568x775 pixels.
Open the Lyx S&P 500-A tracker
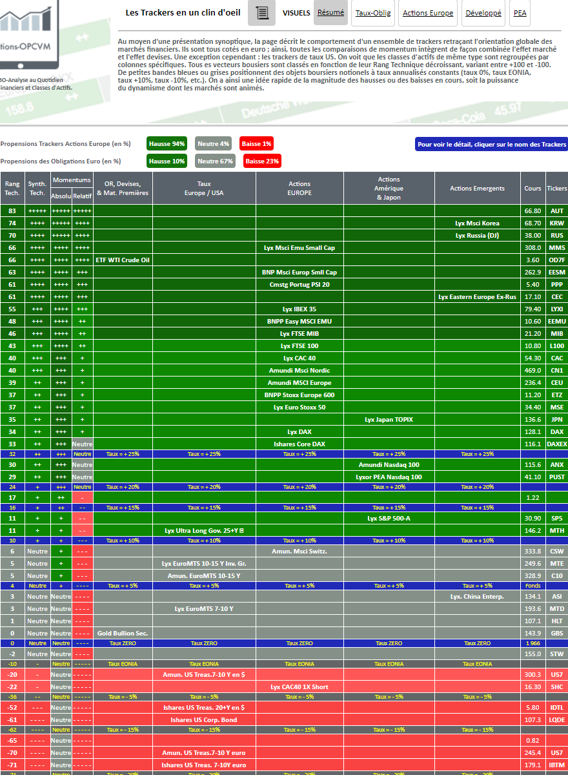(389, 518)
